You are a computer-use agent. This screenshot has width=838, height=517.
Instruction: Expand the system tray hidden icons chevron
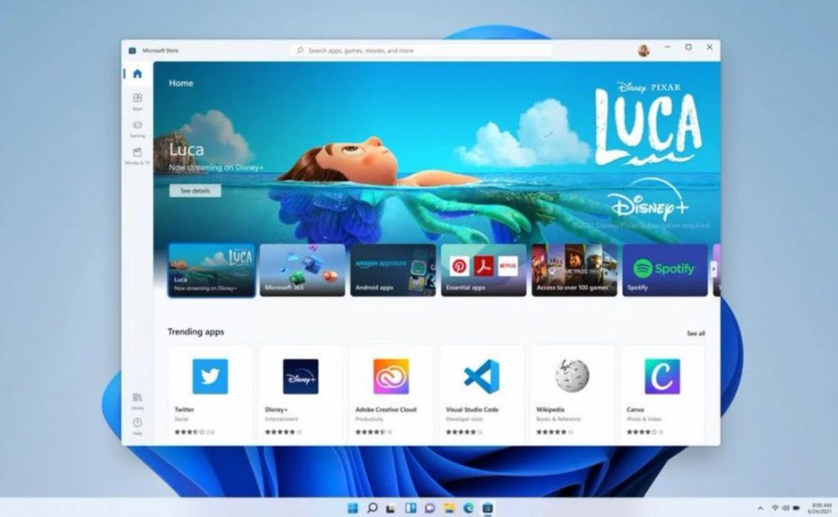coord(760,508)
